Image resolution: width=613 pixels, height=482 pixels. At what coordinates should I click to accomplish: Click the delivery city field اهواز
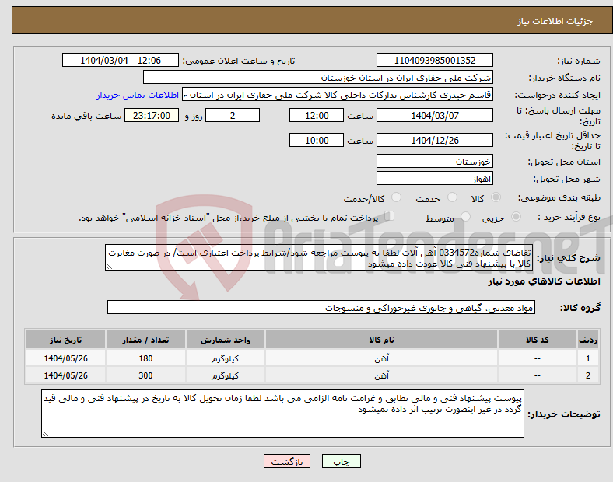pyautogui.click(x=434, y=179)
